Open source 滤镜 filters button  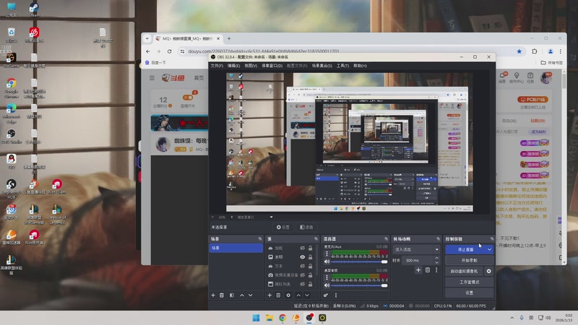coord(306,227)
